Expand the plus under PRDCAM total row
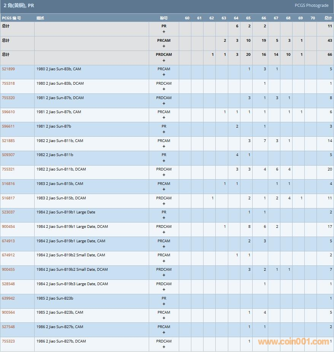The image size is (334, 352). click(164, 60)
